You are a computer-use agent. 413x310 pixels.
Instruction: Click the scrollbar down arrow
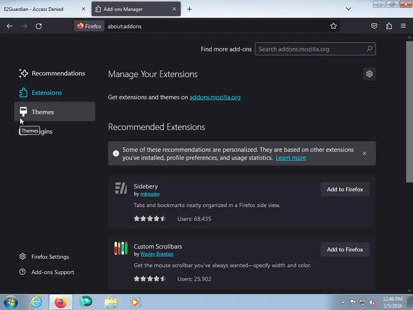(409, 291)
